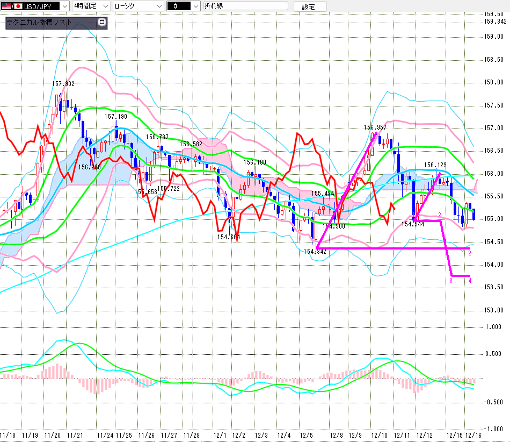The height and width of the screenshot is (442, 510).
Task: Click the 156.129 price label on chart
Action: pos(435,165)
